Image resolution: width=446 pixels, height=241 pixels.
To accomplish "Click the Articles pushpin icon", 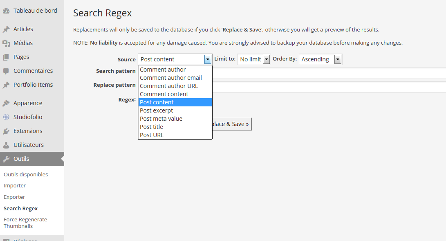I will (x=6, y=29).
